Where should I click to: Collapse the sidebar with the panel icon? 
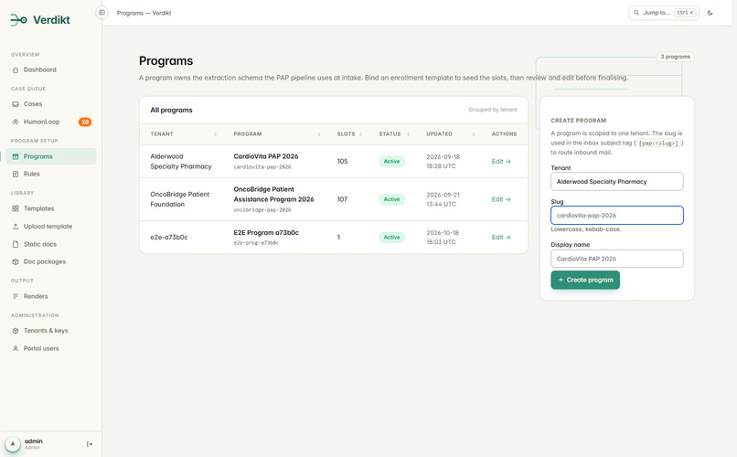pyautogui.click(x=102, y=13)
